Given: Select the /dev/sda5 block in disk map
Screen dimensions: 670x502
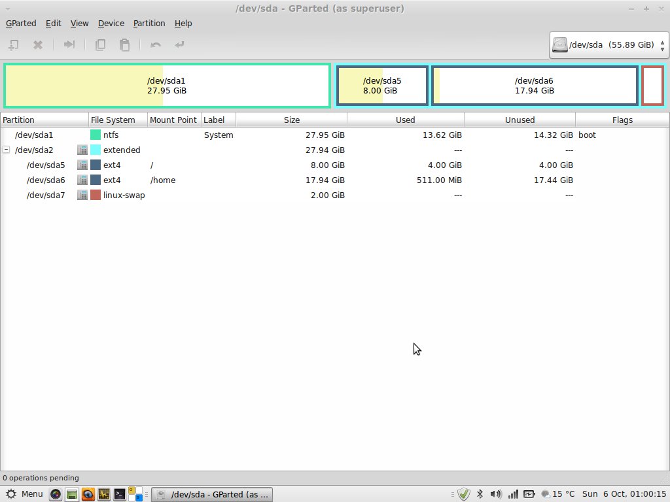Looking at the screenshot, I should click(382, 86).
